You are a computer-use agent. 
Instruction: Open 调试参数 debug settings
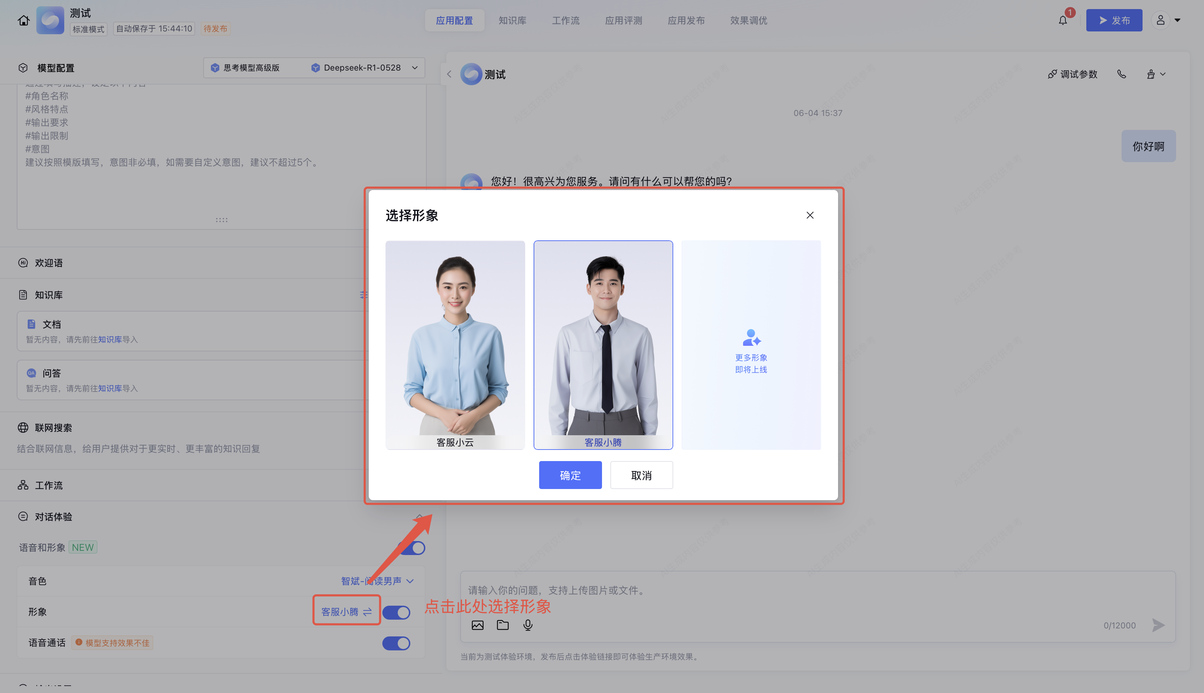coord(1073,74)
